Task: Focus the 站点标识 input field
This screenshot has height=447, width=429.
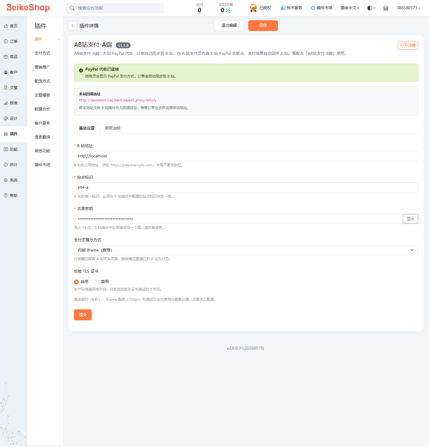Action: click(246, 187)
